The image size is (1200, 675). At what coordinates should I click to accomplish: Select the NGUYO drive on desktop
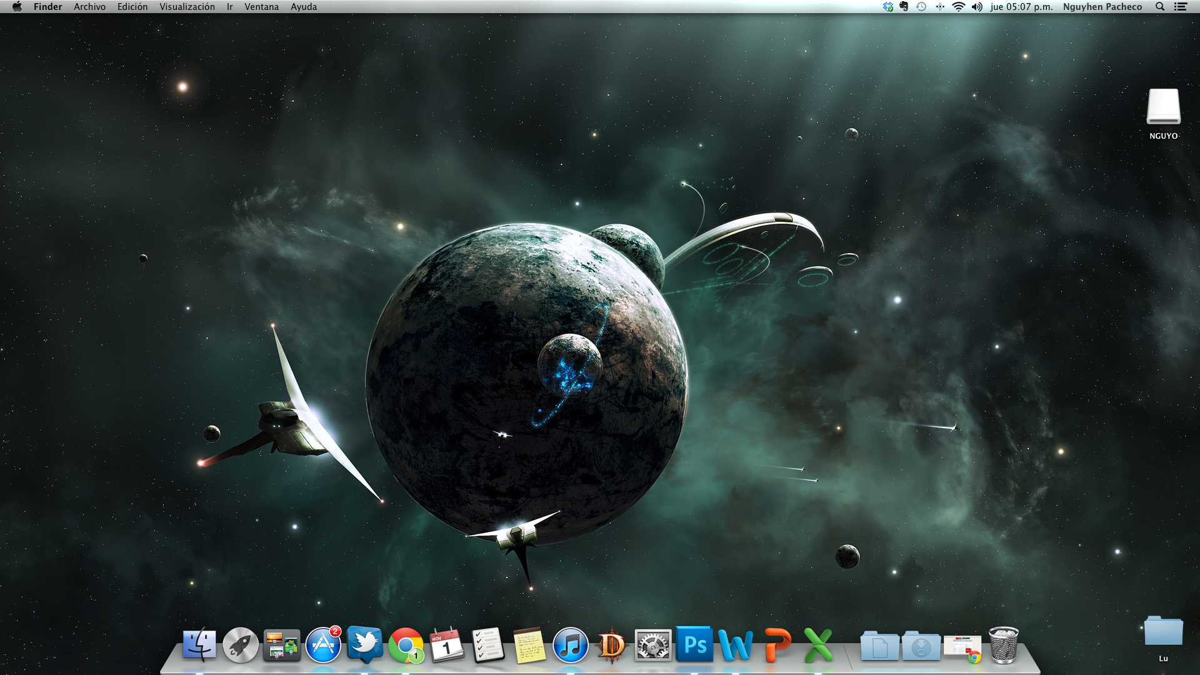(1163, 107)
